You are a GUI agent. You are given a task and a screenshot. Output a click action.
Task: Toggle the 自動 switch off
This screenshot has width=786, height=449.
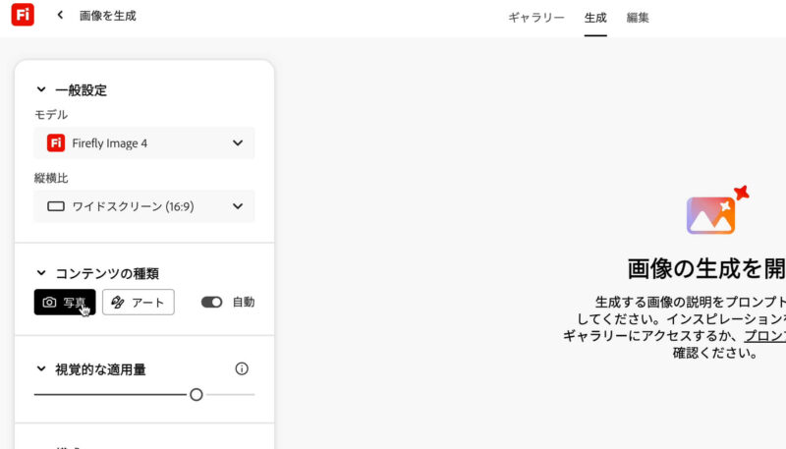tap(211, 303)
